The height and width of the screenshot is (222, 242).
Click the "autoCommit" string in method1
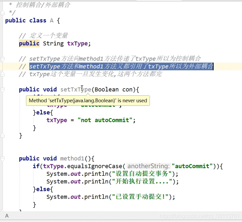(192, 166)
